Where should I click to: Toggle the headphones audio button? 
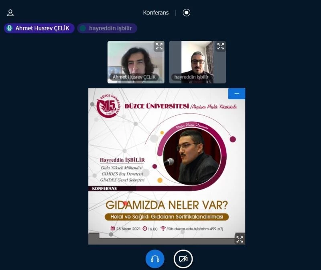[155, 259]
